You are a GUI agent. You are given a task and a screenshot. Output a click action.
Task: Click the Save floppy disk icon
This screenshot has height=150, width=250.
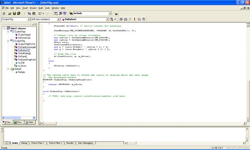[14, 14]
